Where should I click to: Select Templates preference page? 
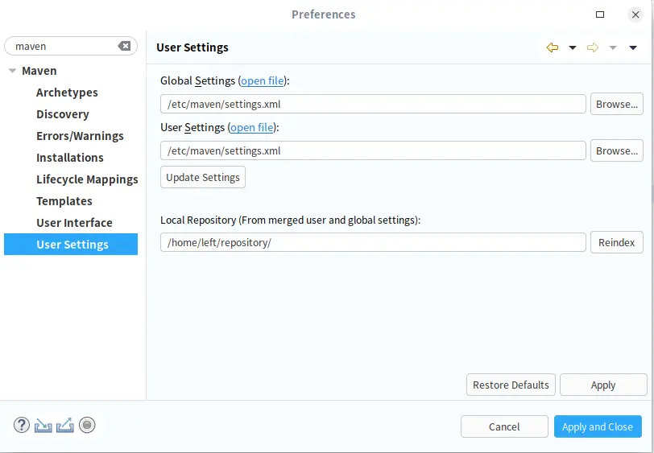tap(64, 201)
